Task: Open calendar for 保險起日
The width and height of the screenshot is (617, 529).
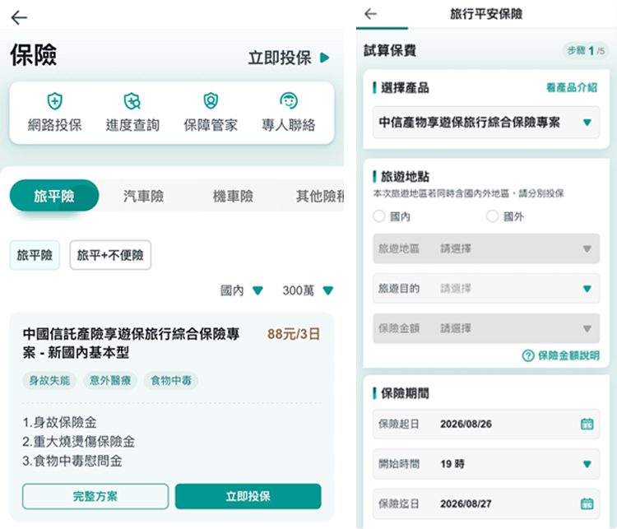Action: pos(587,424)
